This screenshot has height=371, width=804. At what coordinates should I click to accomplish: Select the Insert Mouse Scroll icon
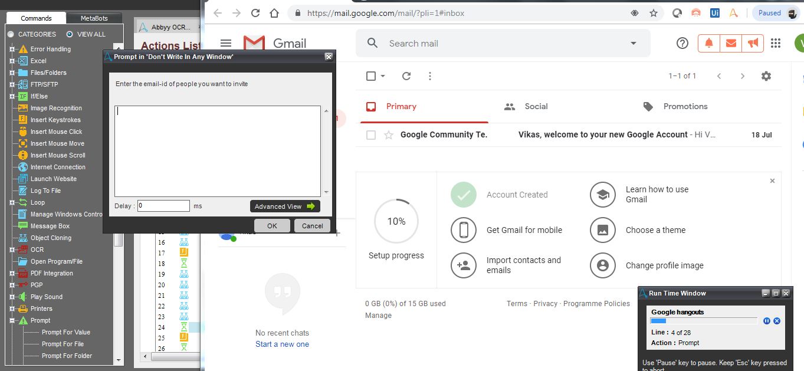click(x=23, y=155)
